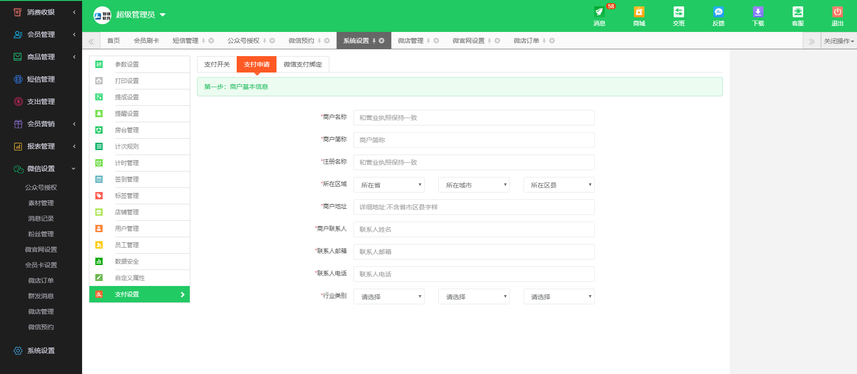Open the first 行业类别 dropdown
The image size is (857, 374).
[x=389, y=296]
